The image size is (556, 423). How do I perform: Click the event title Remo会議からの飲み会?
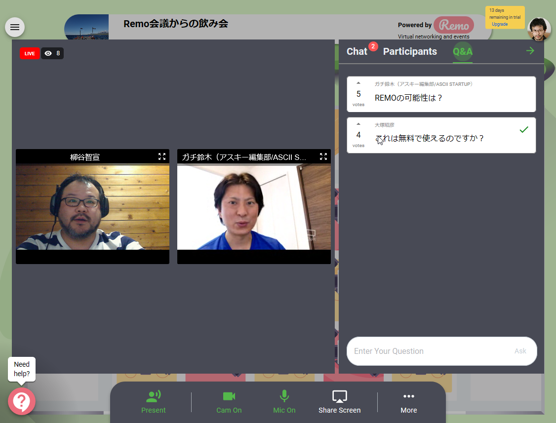pyautogui.click(x=175, y=24)
